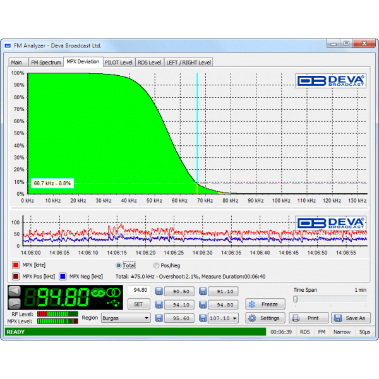Click the USB connection icon on display
This screenshot has width=379, height=379.
pyautogui.click(x=113, y=303)
